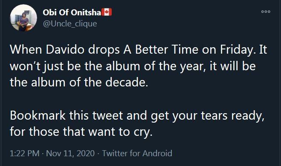
Task: Open the 1:22 PM timestamp link
Action: [x=25, y=153]
